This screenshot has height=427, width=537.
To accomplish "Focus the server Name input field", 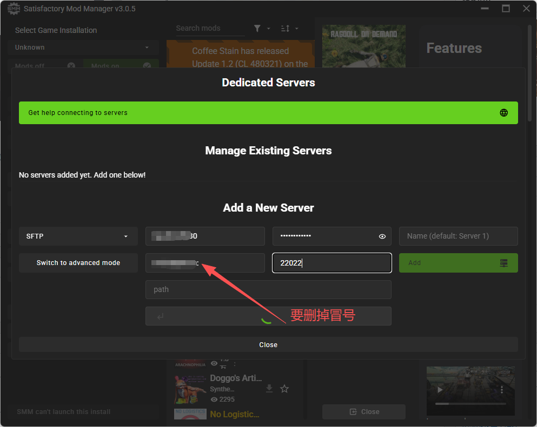I will pos(458,236).
